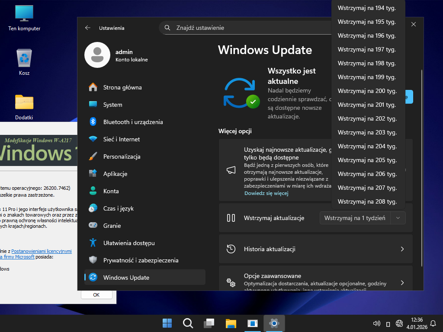Expand the Wstrzymaj aktualizacje dropdown arrow
The width and height of the screenshot is (443, 332).
[398, 218]
